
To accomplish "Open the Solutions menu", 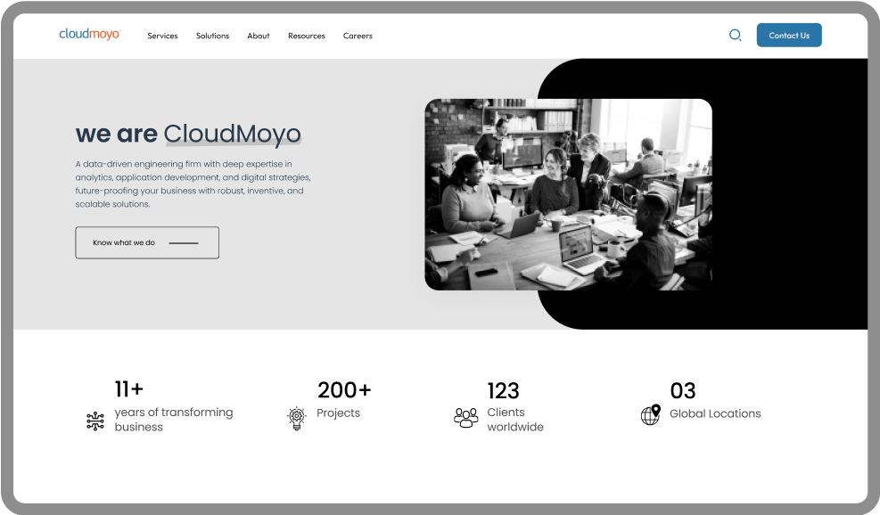I will pyautogui.click(x=213, y=36).
